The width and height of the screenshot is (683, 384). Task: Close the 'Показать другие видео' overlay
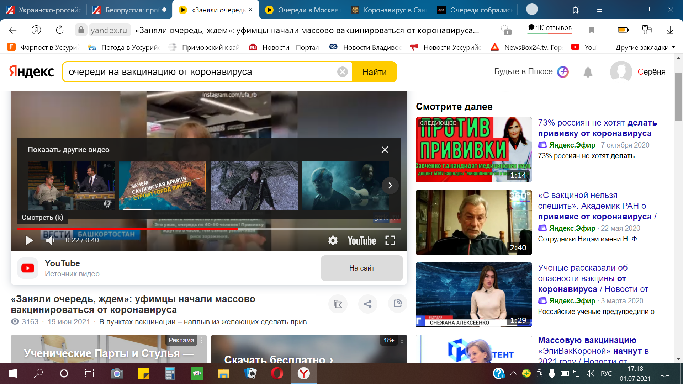(385, 150)
